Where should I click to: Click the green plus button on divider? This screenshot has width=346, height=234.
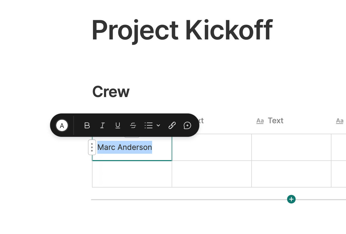[291, 199]
